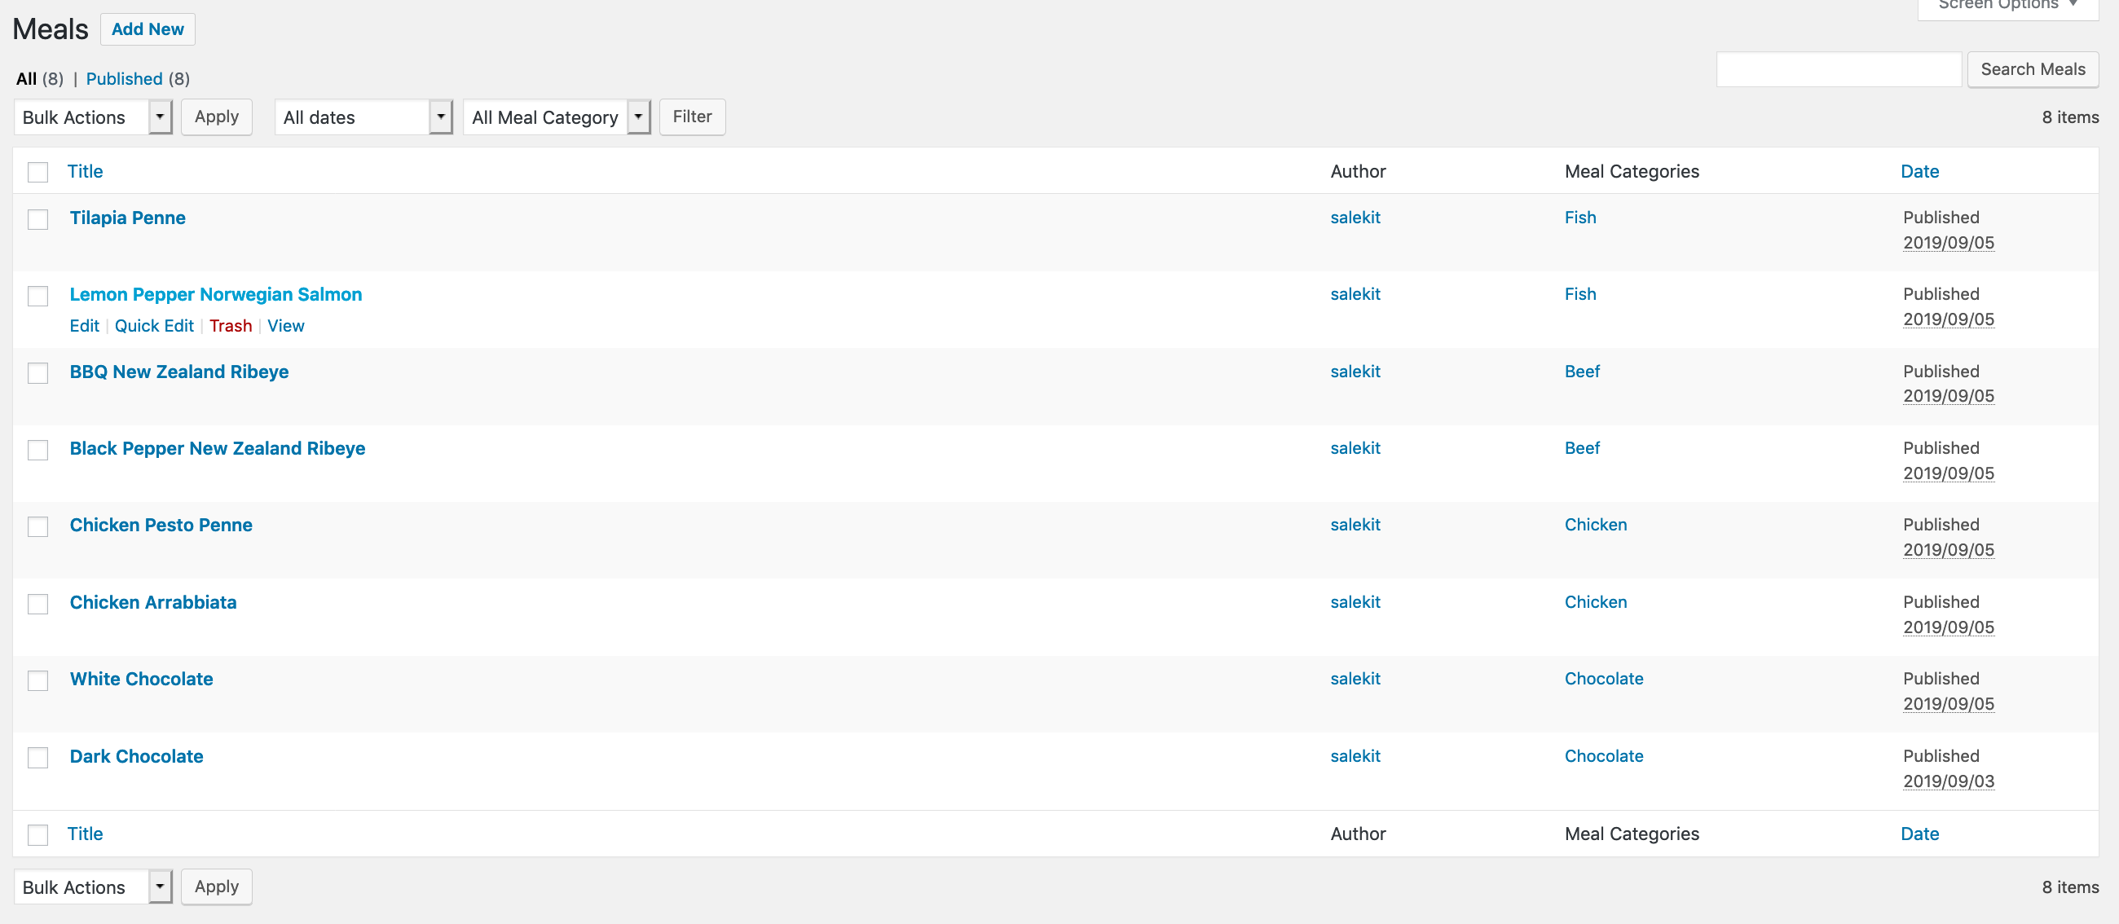Click the Chicken category filter link

[1596, 524]
